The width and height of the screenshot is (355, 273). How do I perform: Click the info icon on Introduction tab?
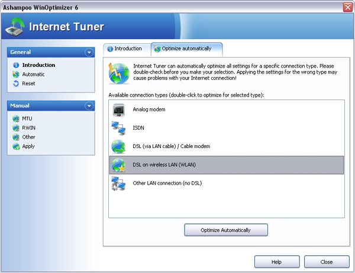tap(110, 49)
